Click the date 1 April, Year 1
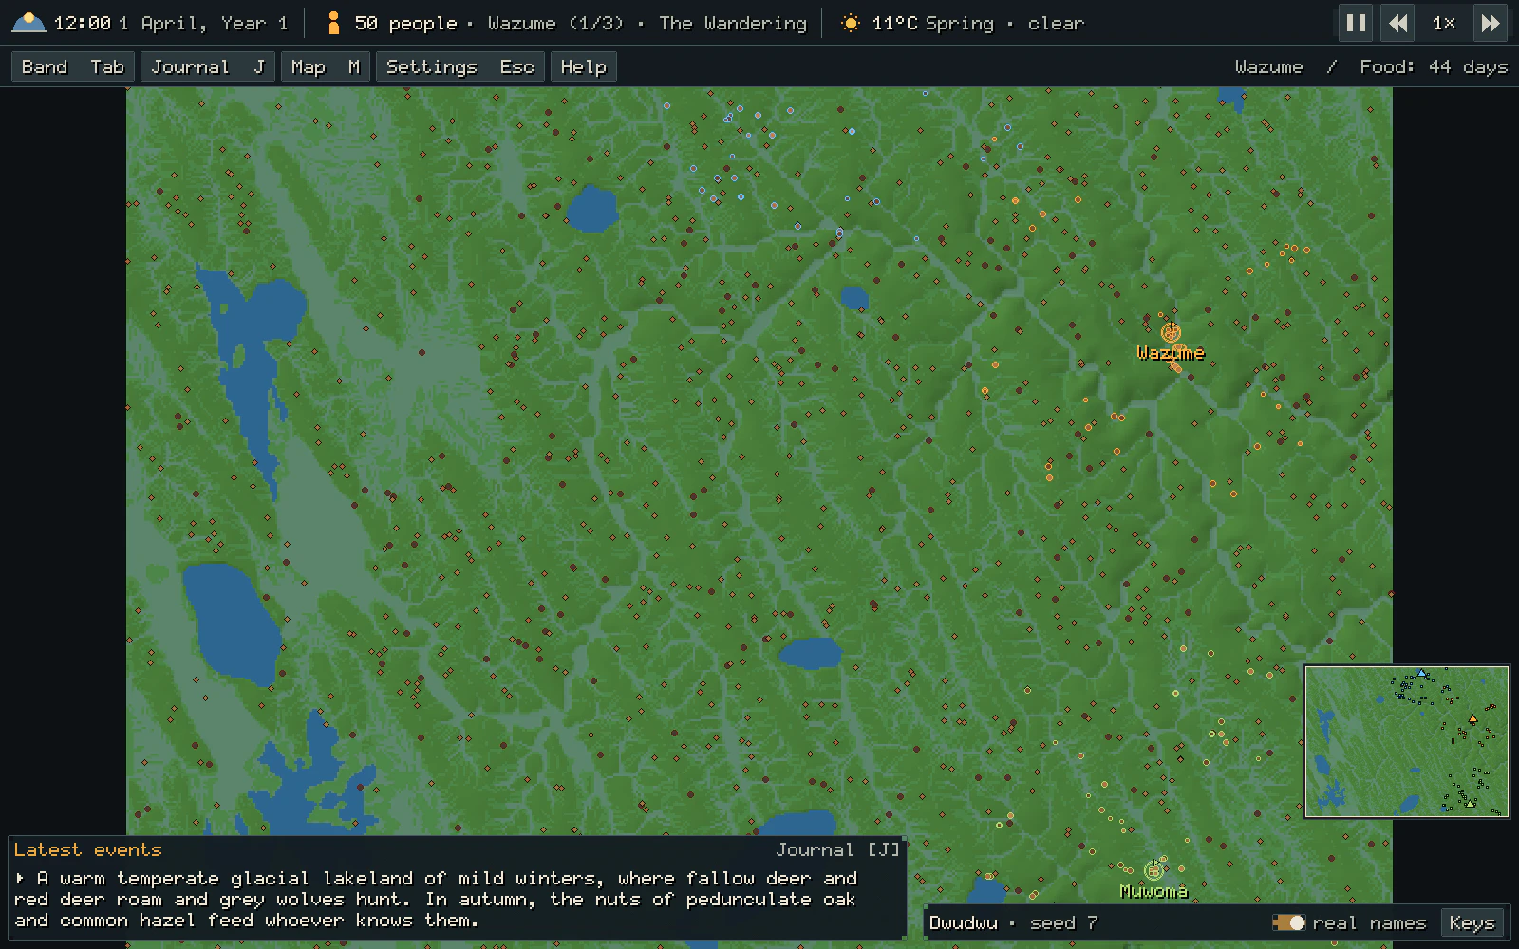The image size is (1519, 949). 202,23
